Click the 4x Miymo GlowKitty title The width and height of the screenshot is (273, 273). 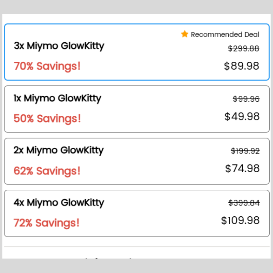tap(59, 202)
